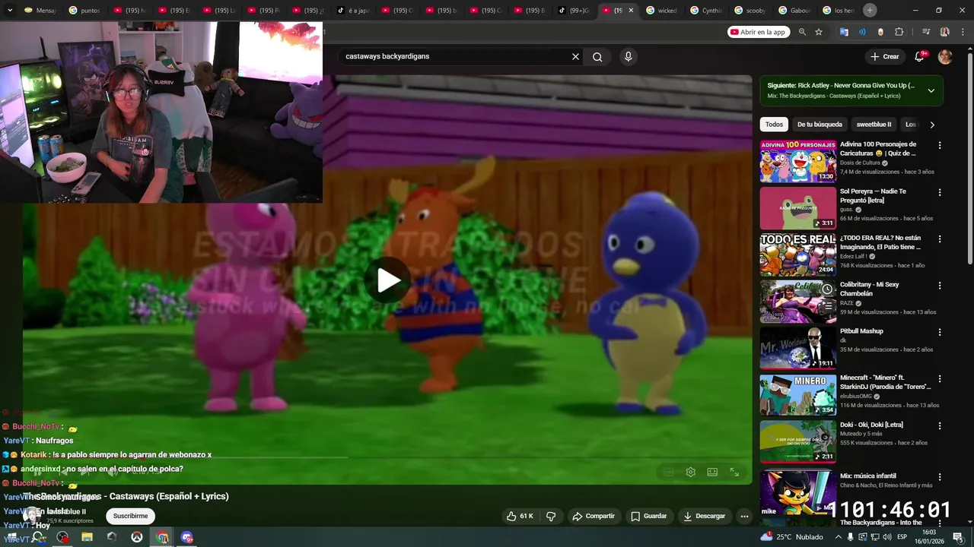Image resolution: width=974 pixels, height=547 pixels.
Task: Open YouTube notifications bell
Action: (919, 57)
